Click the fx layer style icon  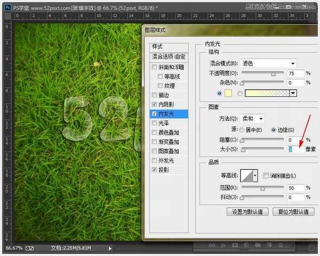(x=223, y=245)
